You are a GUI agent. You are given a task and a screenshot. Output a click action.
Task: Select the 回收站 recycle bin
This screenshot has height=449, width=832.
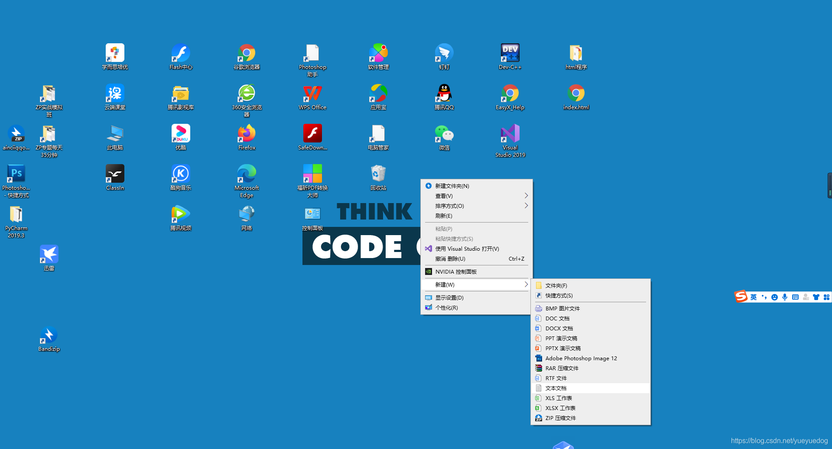click(x=378, y=177)
